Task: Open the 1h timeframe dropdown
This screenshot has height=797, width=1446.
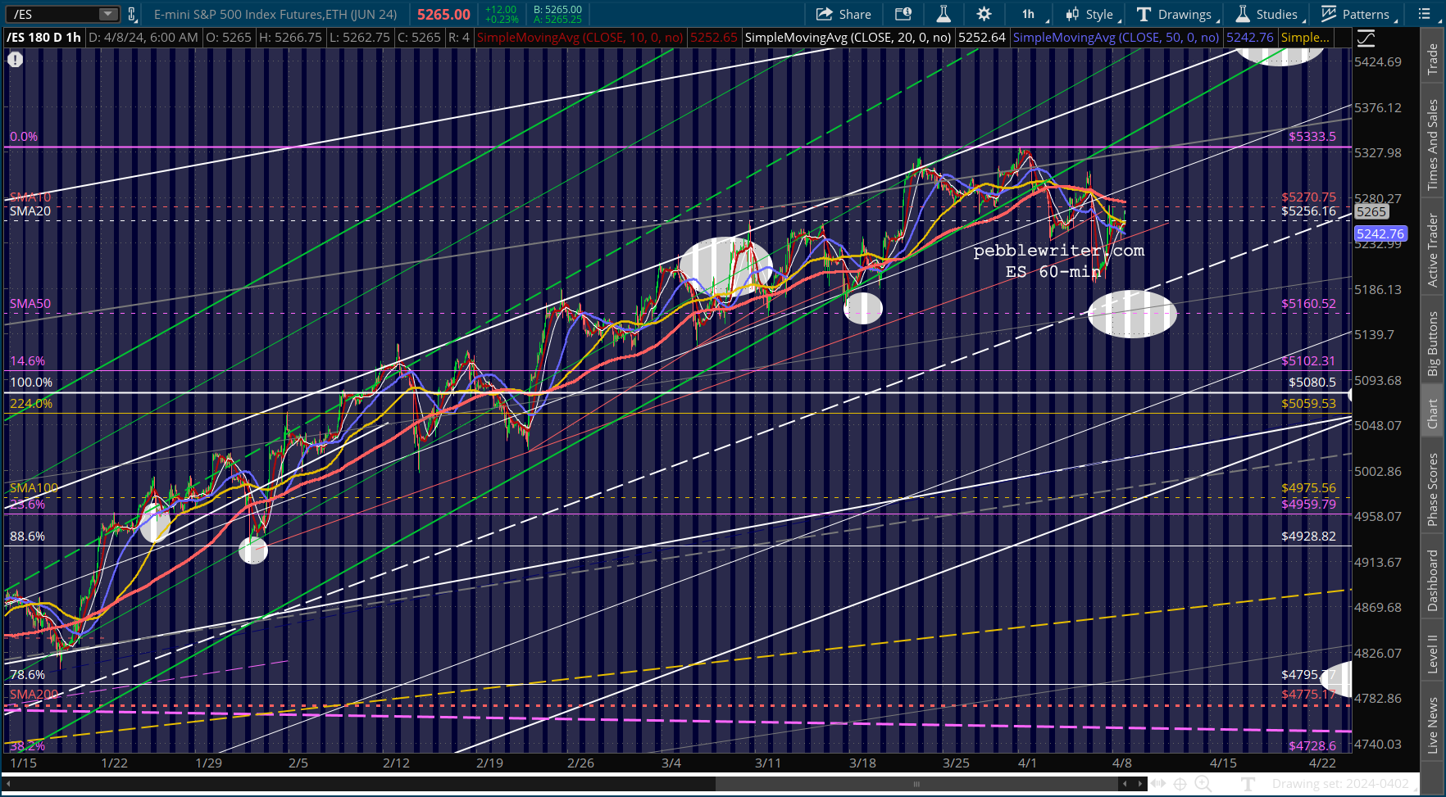Action: pos(1030,14)
